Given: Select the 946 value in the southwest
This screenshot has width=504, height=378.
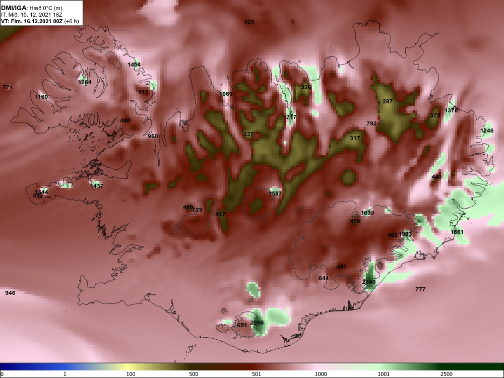Looking at the screenshot, I should pos(10,293).
